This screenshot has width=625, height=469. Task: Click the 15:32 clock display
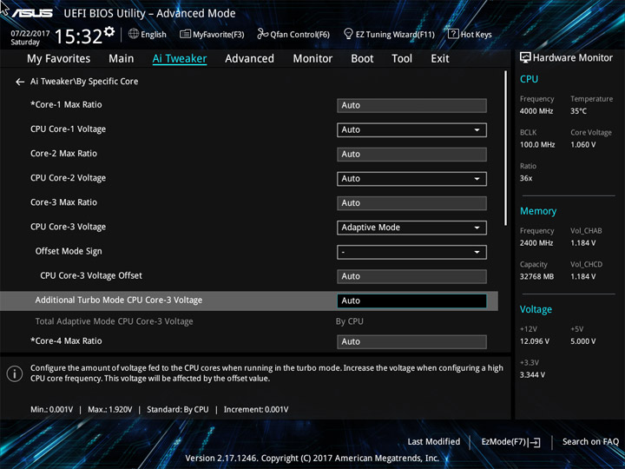click(78, 36)
